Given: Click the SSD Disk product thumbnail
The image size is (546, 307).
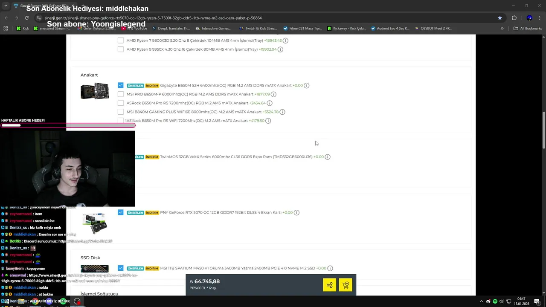Looking at the screenshot, I should coord(95,269).
